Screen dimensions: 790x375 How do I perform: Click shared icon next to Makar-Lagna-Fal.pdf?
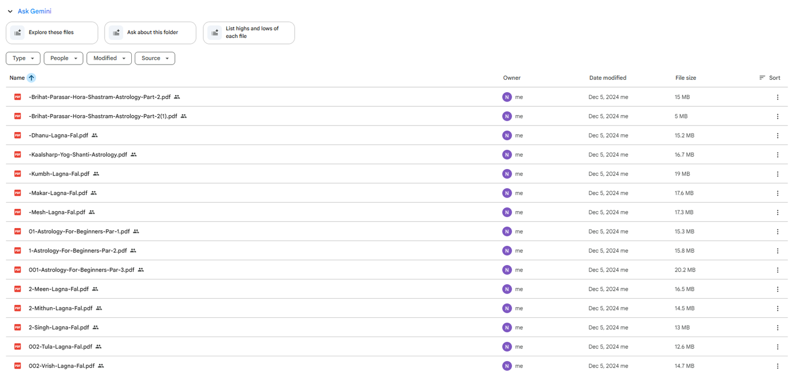coord(94,193)
